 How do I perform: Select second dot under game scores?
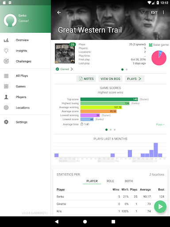[x=111, y=129]
